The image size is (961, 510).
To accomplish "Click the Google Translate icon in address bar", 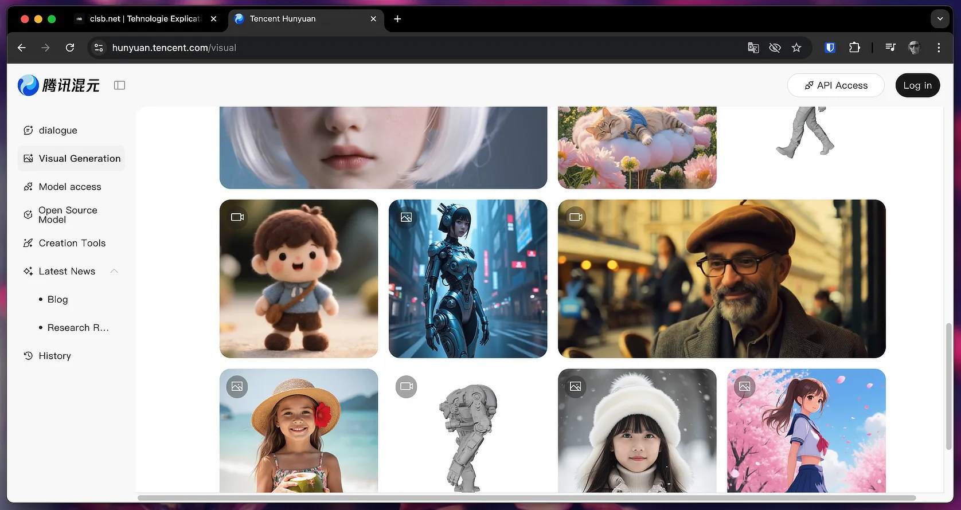I will point(753,48).
